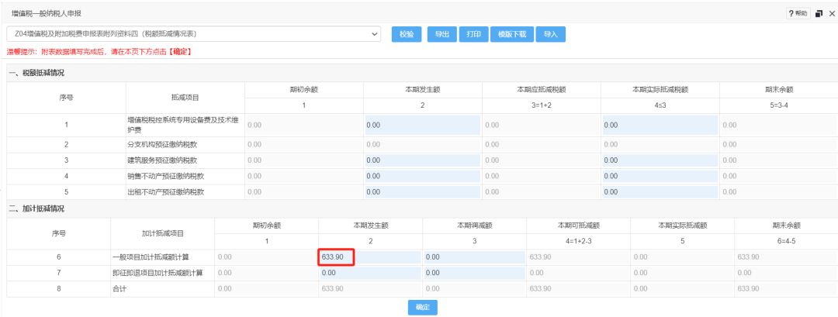This screenshot has height=317, width=838.
Task: Click 本期发生额 field showing 633.90
Action: point(369,257)
